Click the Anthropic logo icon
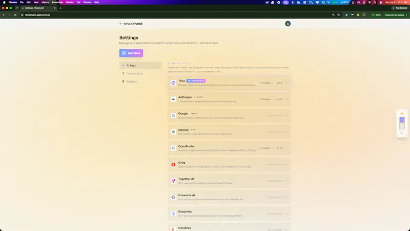The image size is (410, 231). [173, 99]
